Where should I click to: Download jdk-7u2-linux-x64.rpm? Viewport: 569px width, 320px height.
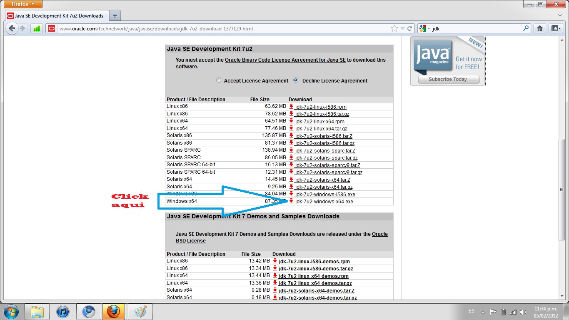click(x=319, y=122)
